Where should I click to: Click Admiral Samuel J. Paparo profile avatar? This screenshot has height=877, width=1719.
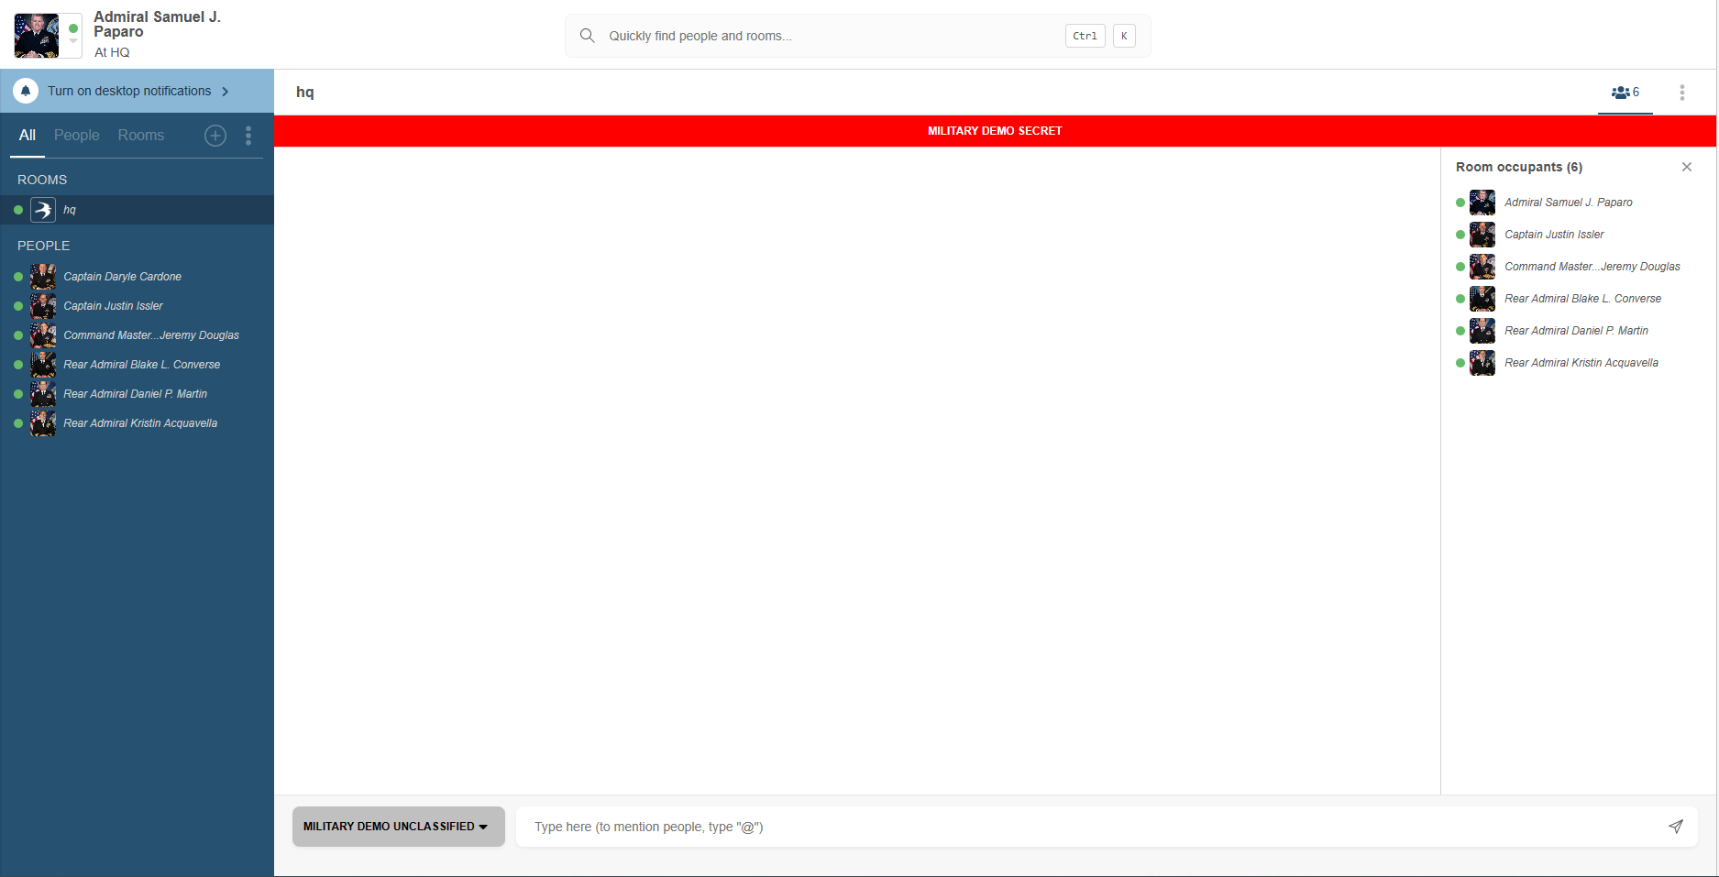(37, 36)
